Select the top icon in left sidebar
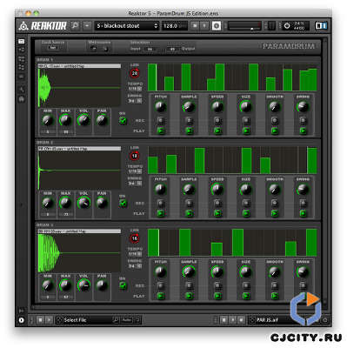 (22, 42)
